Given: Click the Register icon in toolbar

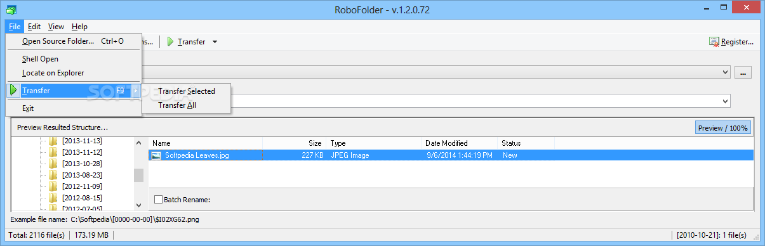Looking at the screenshot, I should (x=714, y=42).
